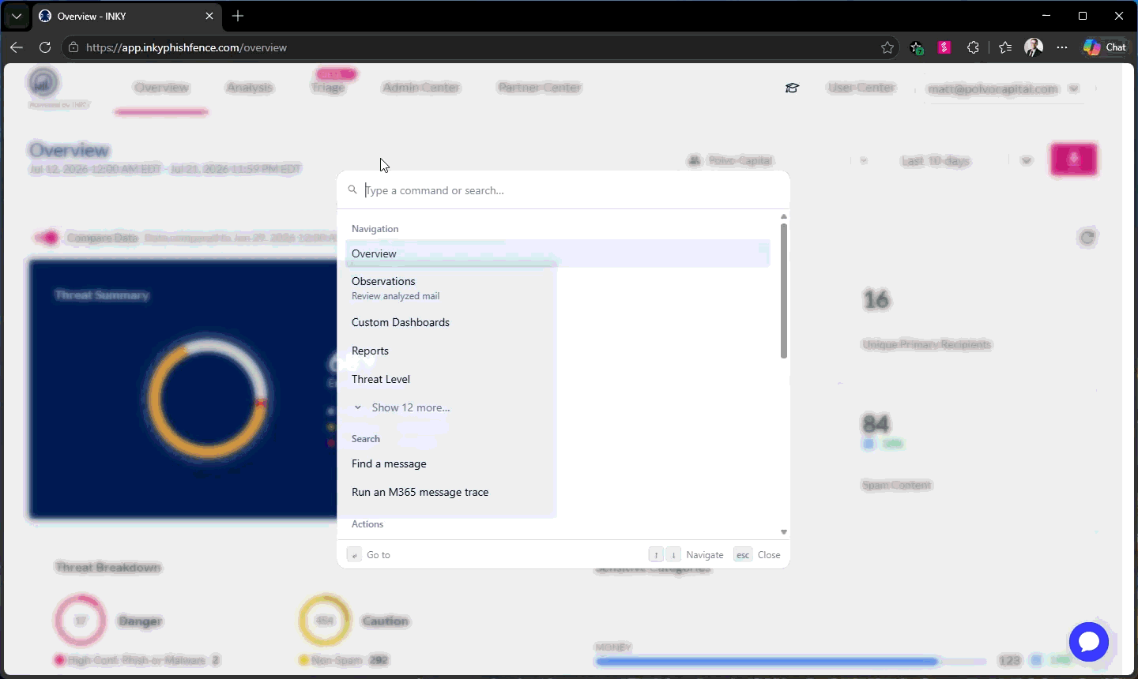The image size is (1138, 679).
Task: Click the address bar URL
Action: [x=187, y=47]
